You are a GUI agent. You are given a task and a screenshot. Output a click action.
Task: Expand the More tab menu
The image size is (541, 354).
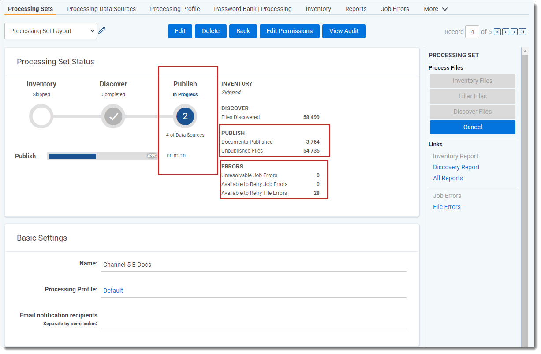436,9
